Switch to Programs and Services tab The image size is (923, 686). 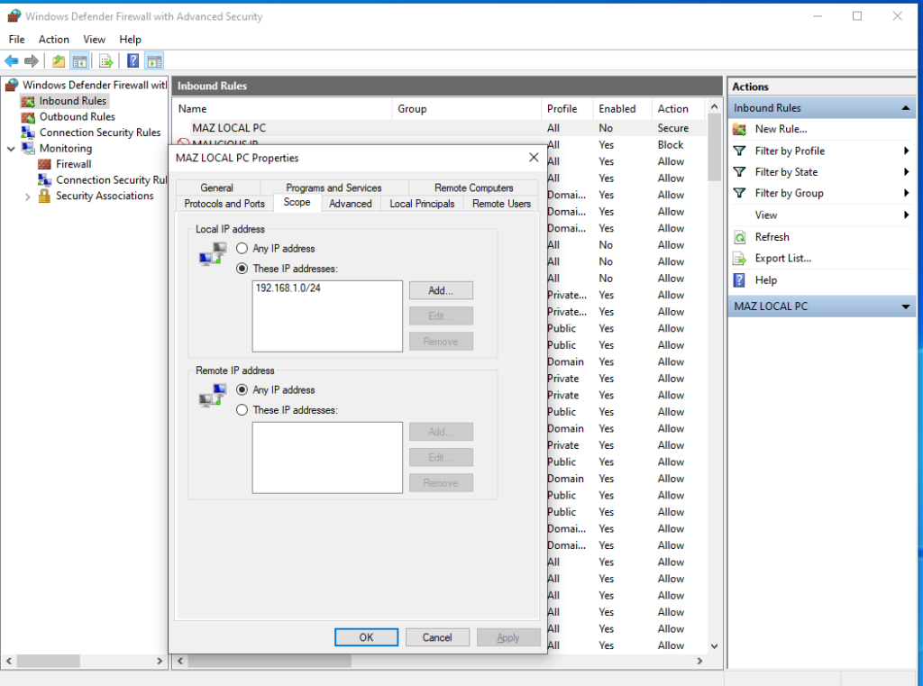click(334, 188)
